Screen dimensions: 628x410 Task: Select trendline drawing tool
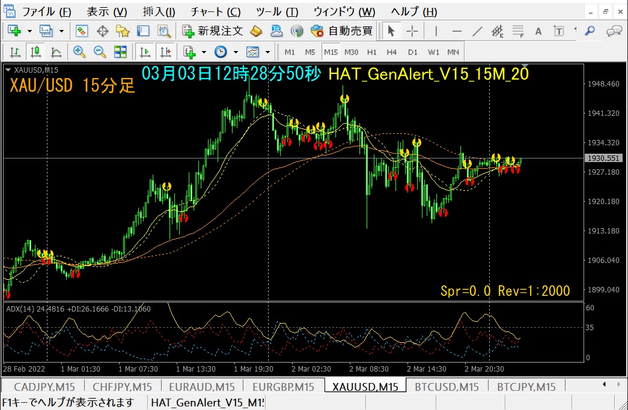477,31
